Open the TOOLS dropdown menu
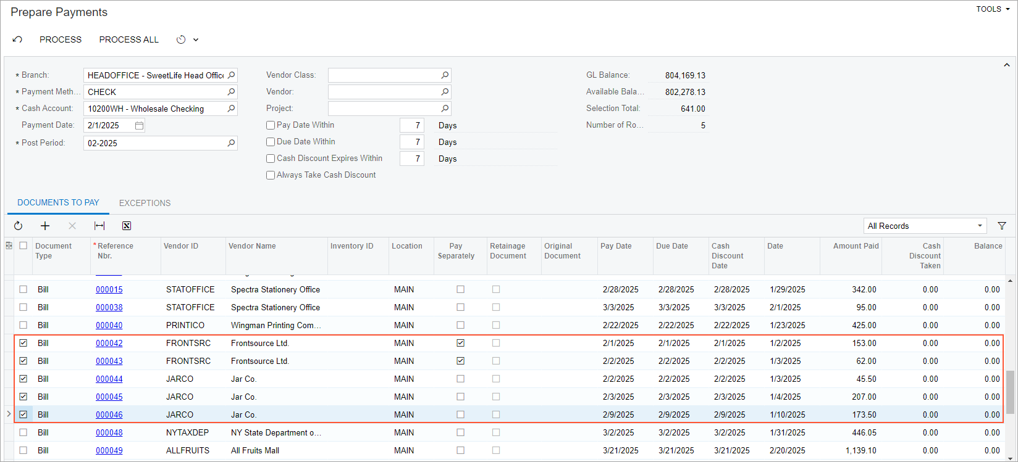 pyautogui.click(x=993, y=9)
